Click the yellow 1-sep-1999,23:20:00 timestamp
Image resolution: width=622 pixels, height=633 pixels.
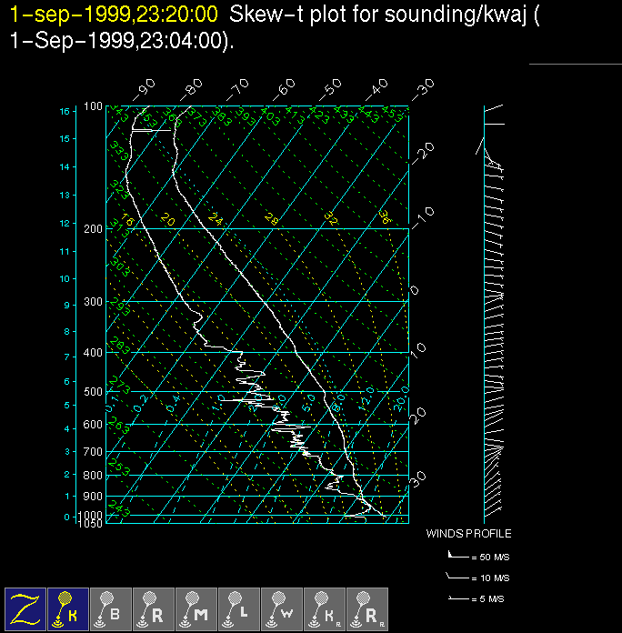(114, 15)
